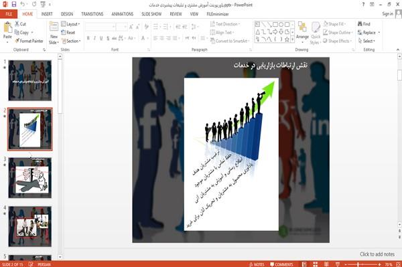Click the Undo icon in the quick access toolbar
This screenshot has width=402, height=267.
click(x=23, y=5)
